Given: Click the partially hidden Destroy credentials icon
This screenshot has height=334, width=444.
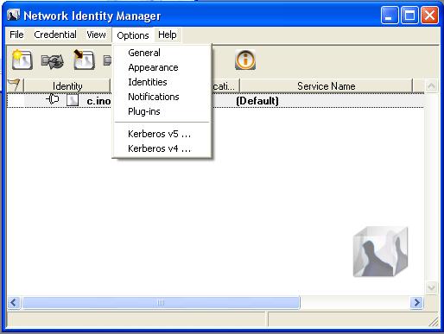Looking at the screenshot, I should (x=108, y=60).
